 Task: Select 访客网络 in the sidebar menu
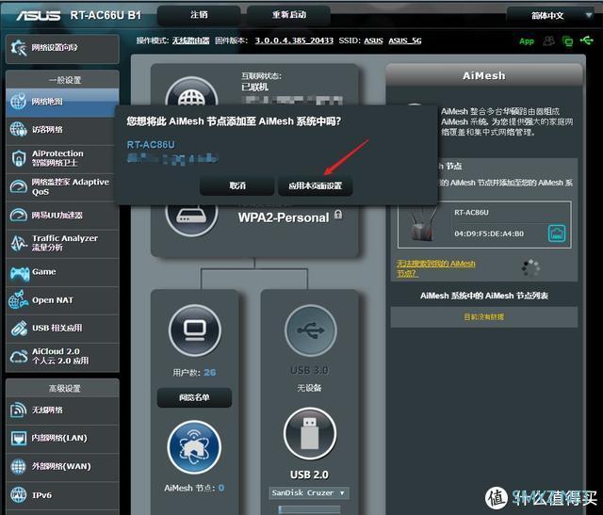pyautogui.click(x=63, y=130)
